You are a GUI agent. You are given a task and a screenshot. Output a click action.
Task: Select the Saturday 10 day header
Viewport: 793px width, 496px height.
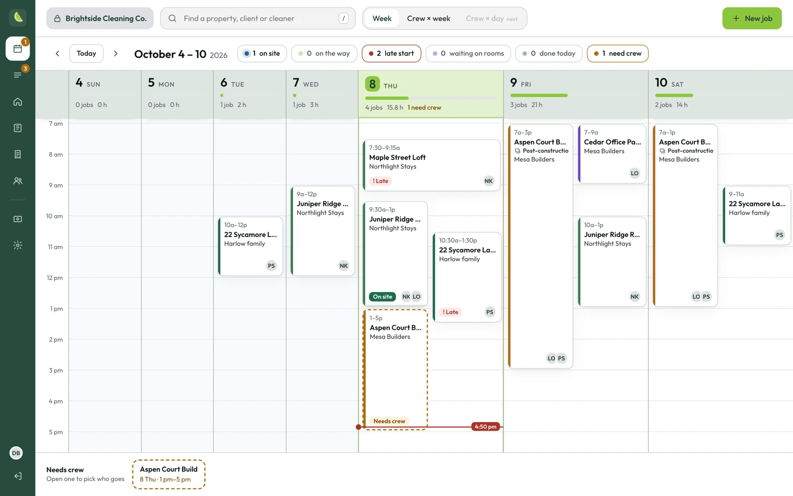(x=721, y=94)
